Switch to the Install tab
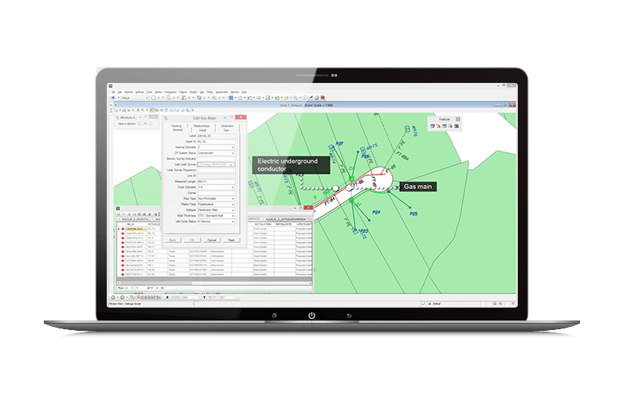 pyautogui.click(x=202, y=130)
